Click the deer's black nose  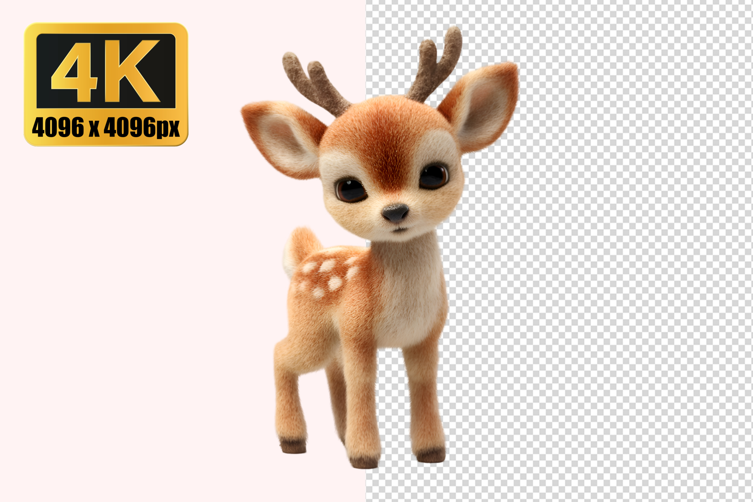point(396,212)
